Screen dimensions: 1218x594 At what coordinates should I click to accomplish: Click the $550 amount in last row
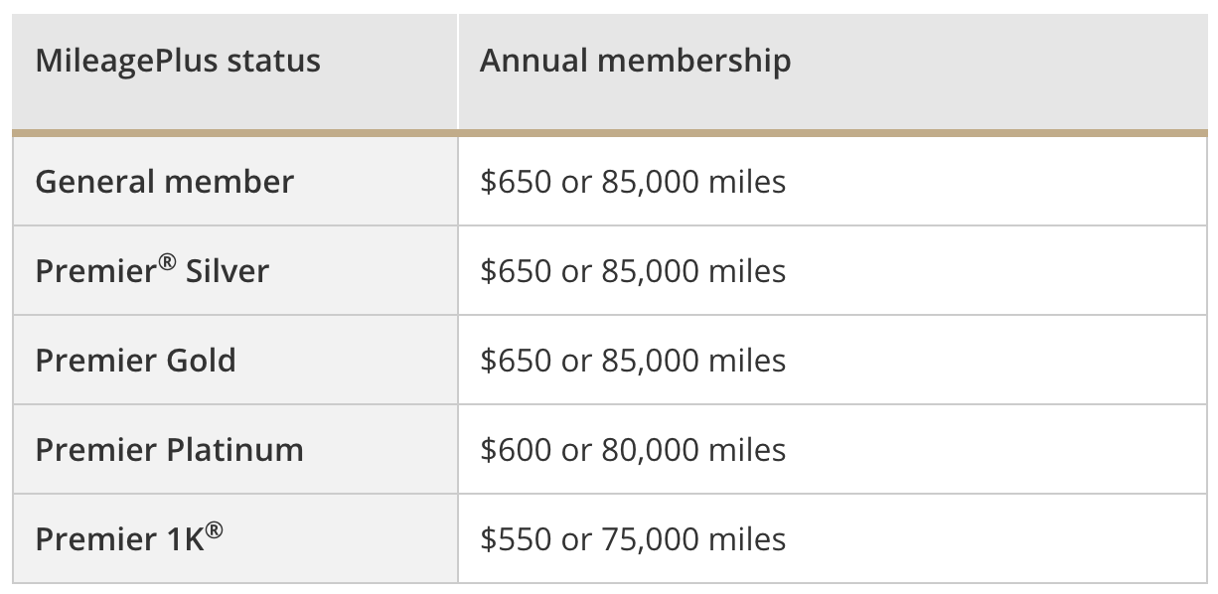(x=516, y=539)
